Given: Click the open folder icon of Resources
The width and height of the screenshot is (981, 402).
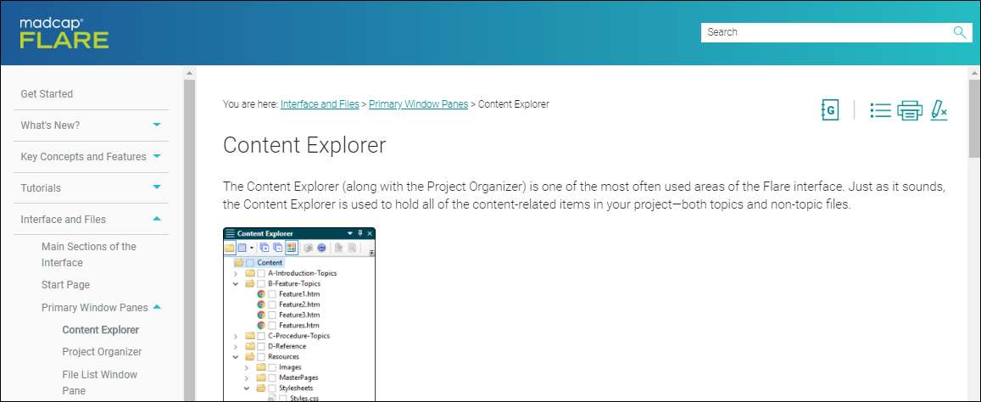Looking at the screenshot, I should 250,356.
